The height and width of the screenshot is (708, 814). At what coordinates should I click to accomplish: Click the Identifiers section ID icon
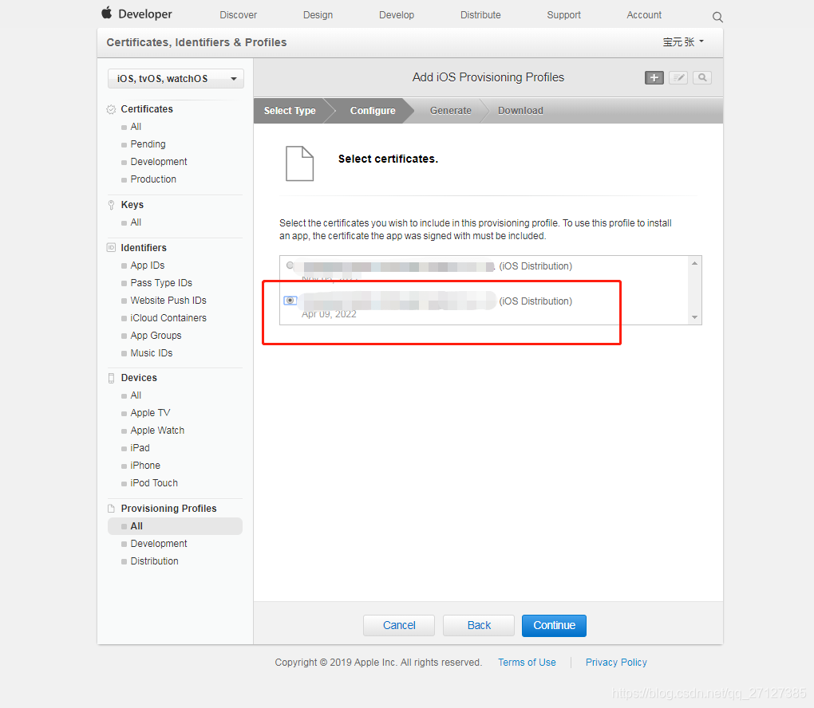[111, 247]
